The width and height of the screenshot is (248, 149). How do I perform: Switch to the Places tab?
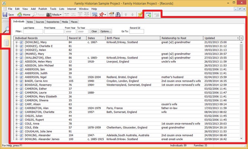click(74, 22)
